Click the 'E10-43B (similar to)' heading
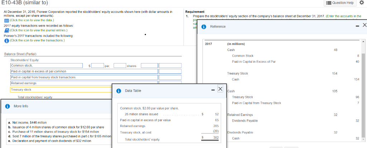Viewport: 367px width, 148px height. (x=25, y=3)
